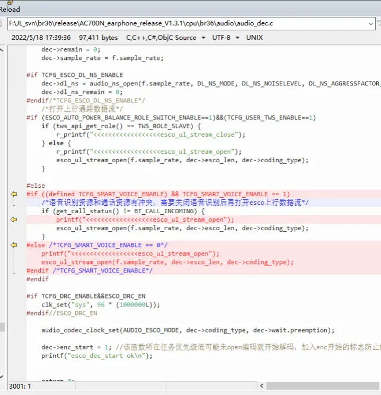Click the '#endif/*TCFG_ESCO_DL_NS_ENABLE*/' line
The height and width of the screenshot is (395, 381).
tap(86, 101)
